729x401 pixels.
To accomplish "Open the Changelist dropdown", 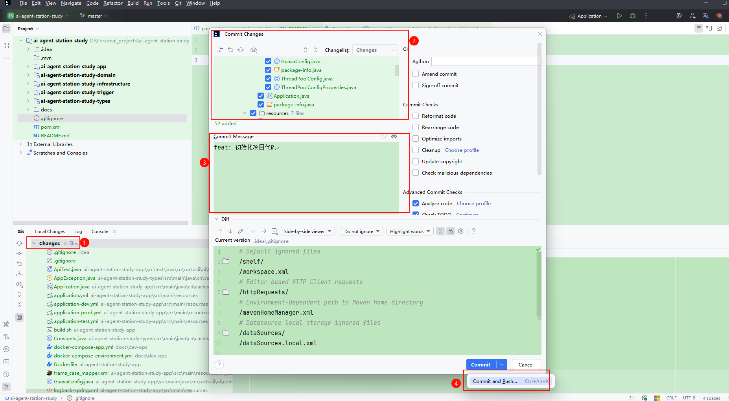I will tap(374, 50).
